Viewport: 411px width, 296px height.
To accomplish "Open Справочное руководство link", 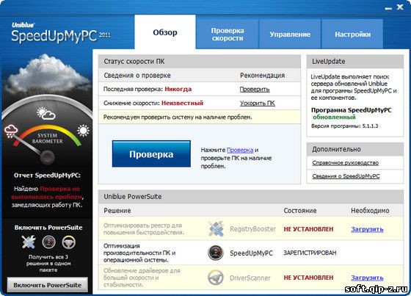I will click(345, 163).
